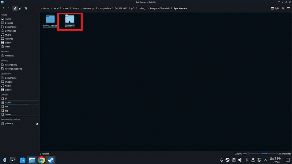Select the Launcher folder
This screenshot has width=292, height=164.
coord(70,21)
